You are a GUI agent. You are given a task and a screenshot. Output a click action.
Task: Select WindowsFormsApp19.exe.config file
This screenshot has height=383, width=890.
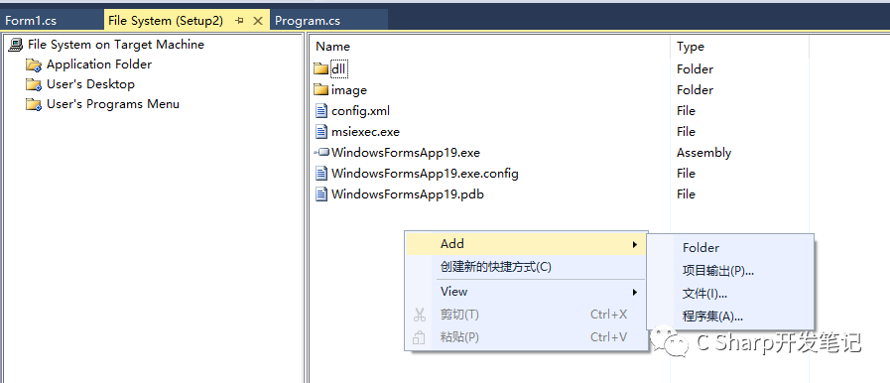[425, 173]
